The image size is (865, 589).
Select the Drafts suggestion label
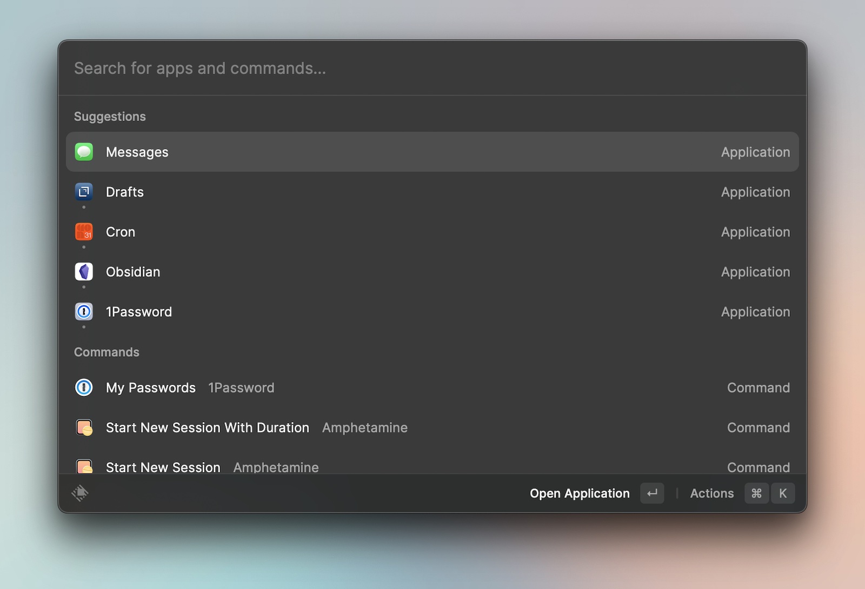(125, 192)
